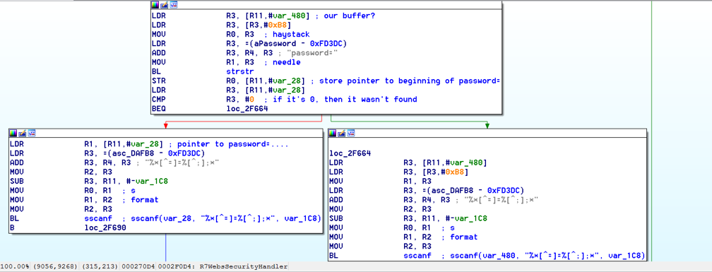Click the group nodes icon on loc_2F664 node

351,133
